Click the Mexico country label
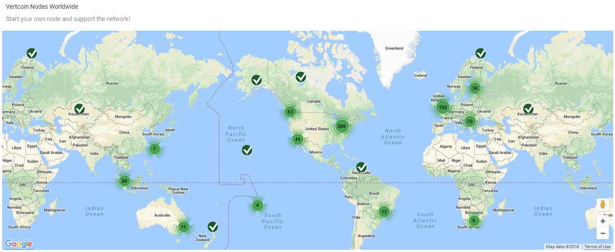 pos(316,152)
